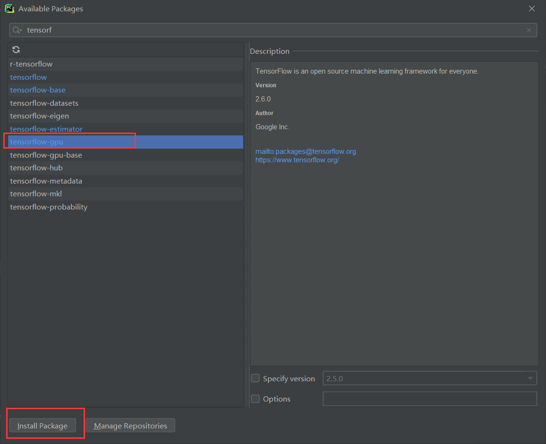
Task: Click the search magnifier icon
Action: (17, 30)
